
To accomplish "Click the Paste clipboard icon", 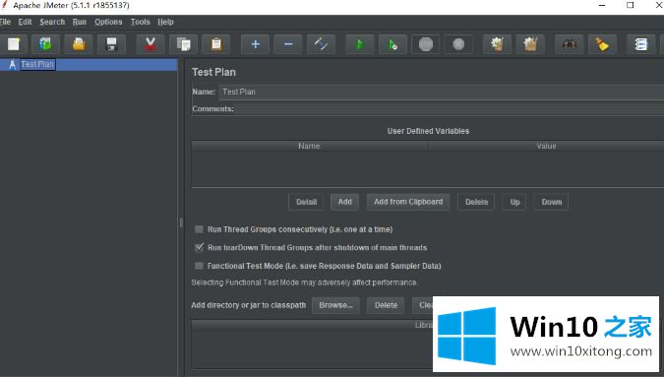I will (x=216, y=44).
